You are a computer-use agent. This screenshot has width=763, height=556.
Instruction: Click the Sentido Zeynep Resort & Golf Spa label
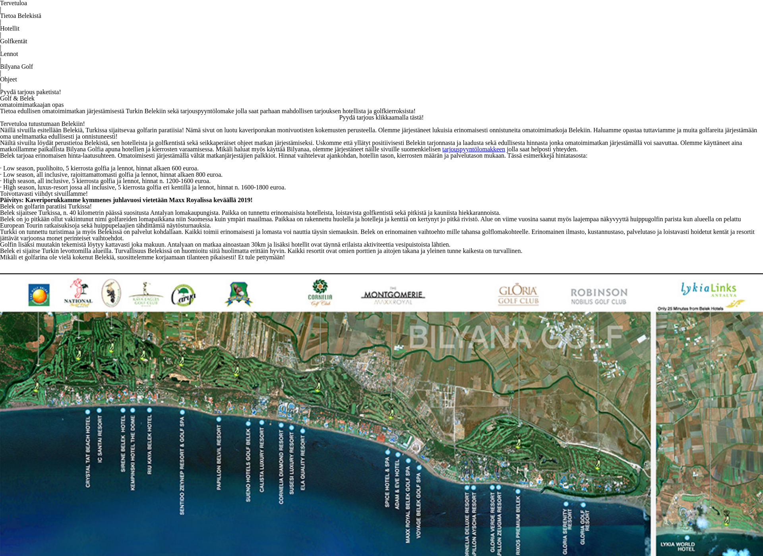pyautogui.click(x=182, y=466)
